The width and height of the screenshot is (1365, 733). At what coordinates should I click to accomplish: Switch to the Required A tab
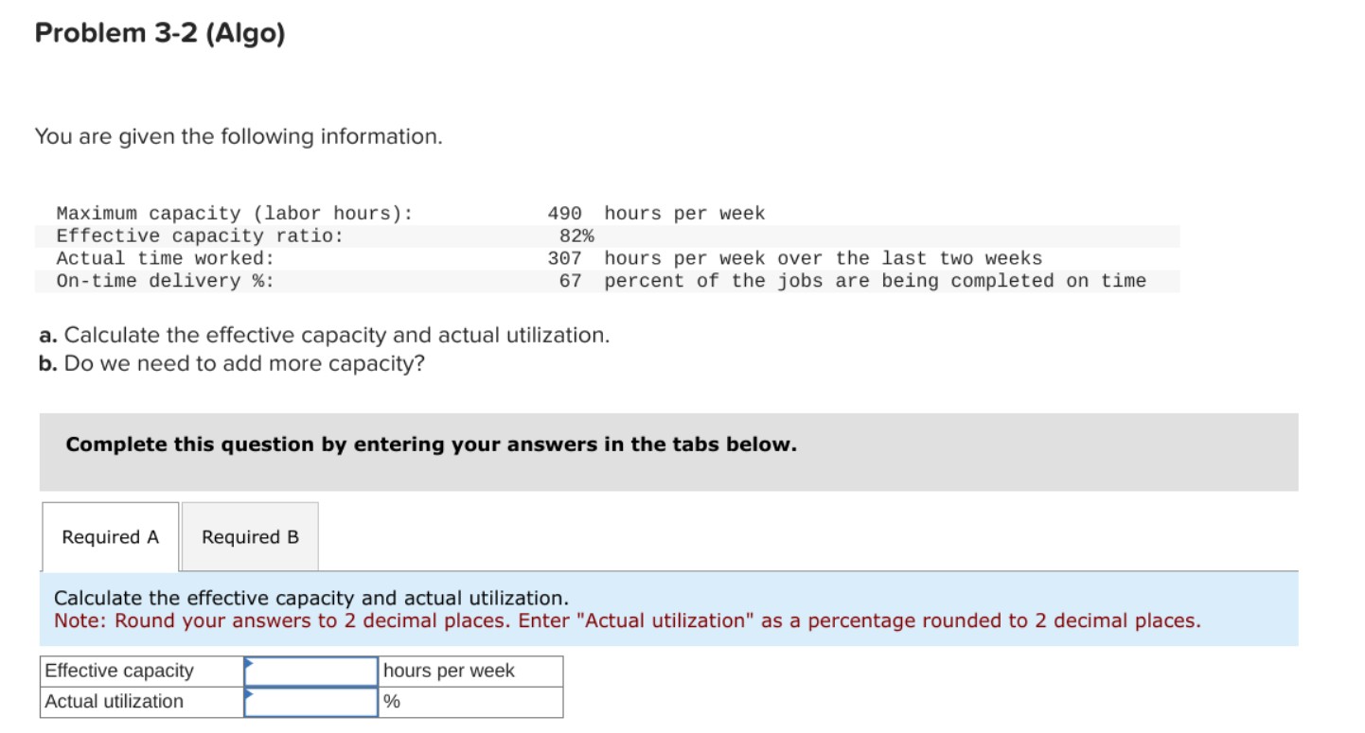click(x=109, y=536)
